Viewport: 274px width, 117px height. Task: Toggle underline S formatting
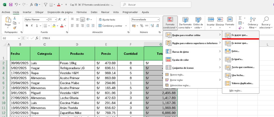[37, 26]
